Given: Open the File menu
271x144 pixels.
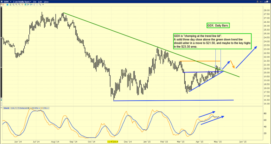Looking at the screenshot, I should coord(35,2).
